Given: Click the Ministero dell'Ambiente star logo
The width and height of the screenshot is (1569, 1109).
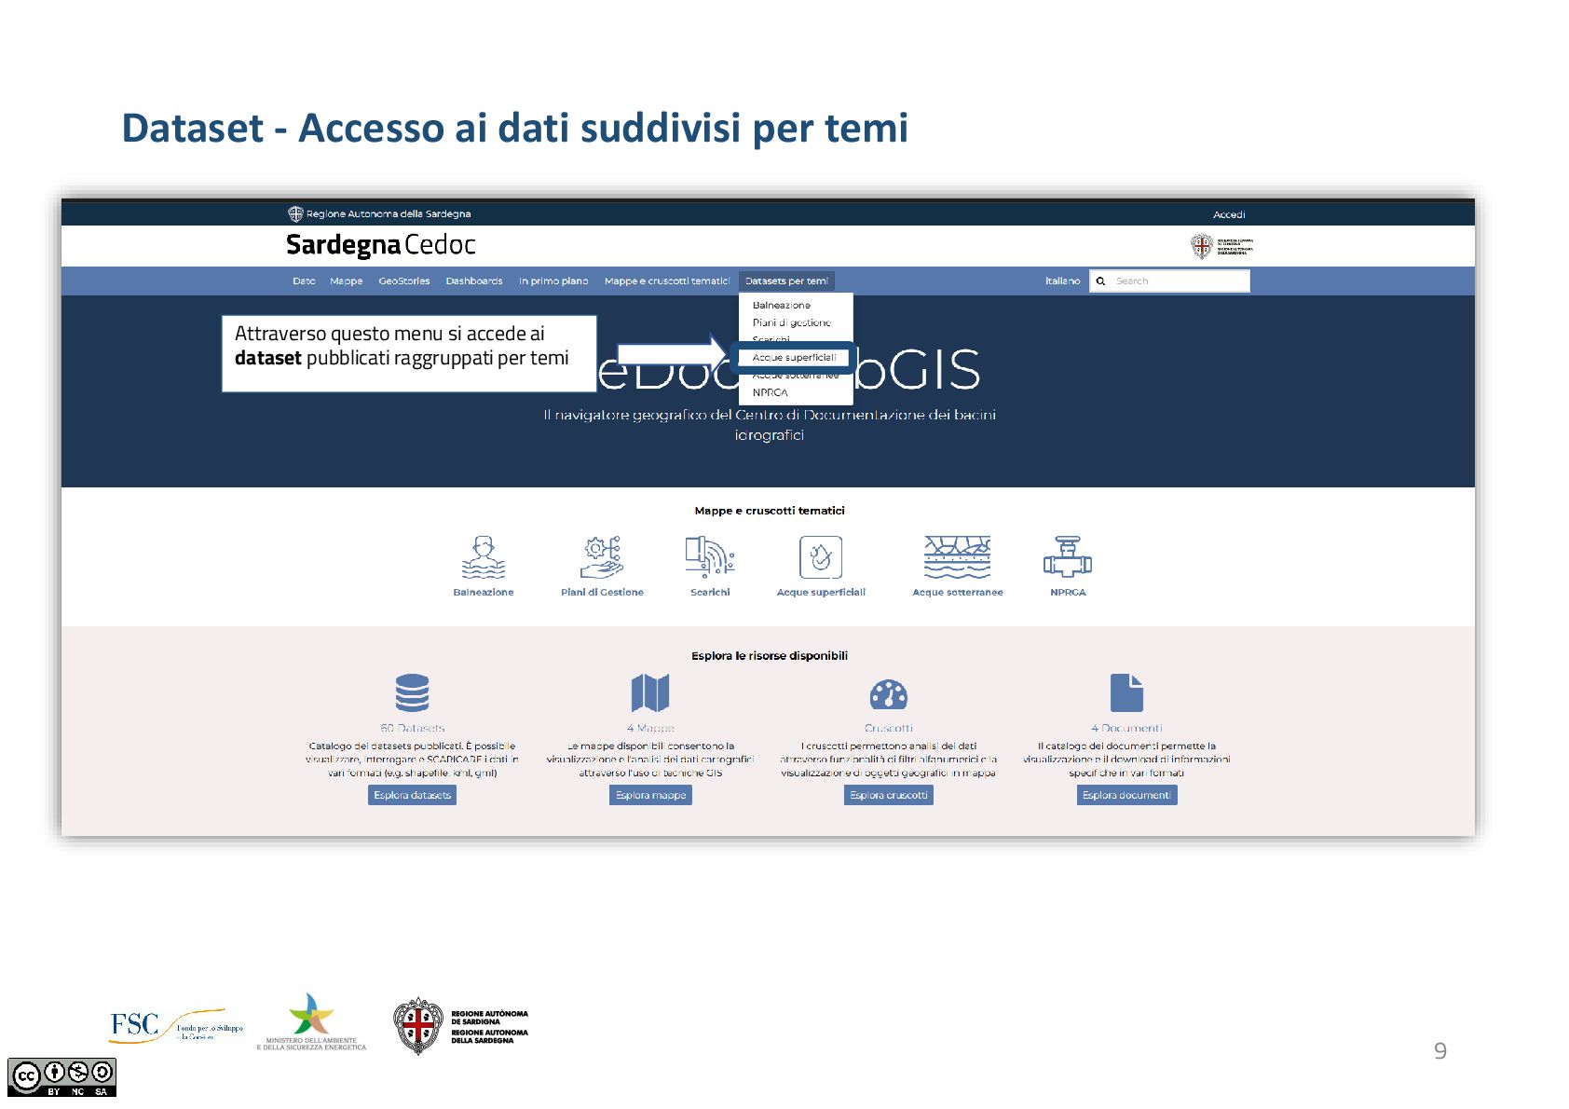Looking at the screenshot, I should click(311, 1021).
